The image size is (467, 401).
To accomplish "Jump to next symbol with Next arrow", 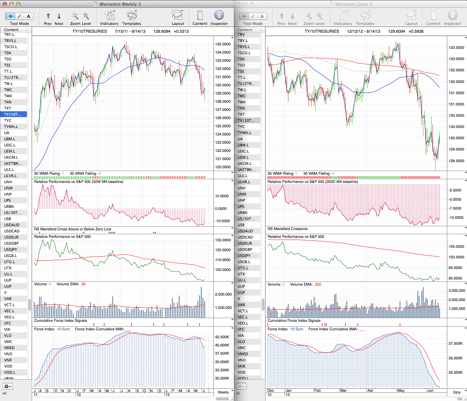I will pyautogui.click(x=59, y=16).
